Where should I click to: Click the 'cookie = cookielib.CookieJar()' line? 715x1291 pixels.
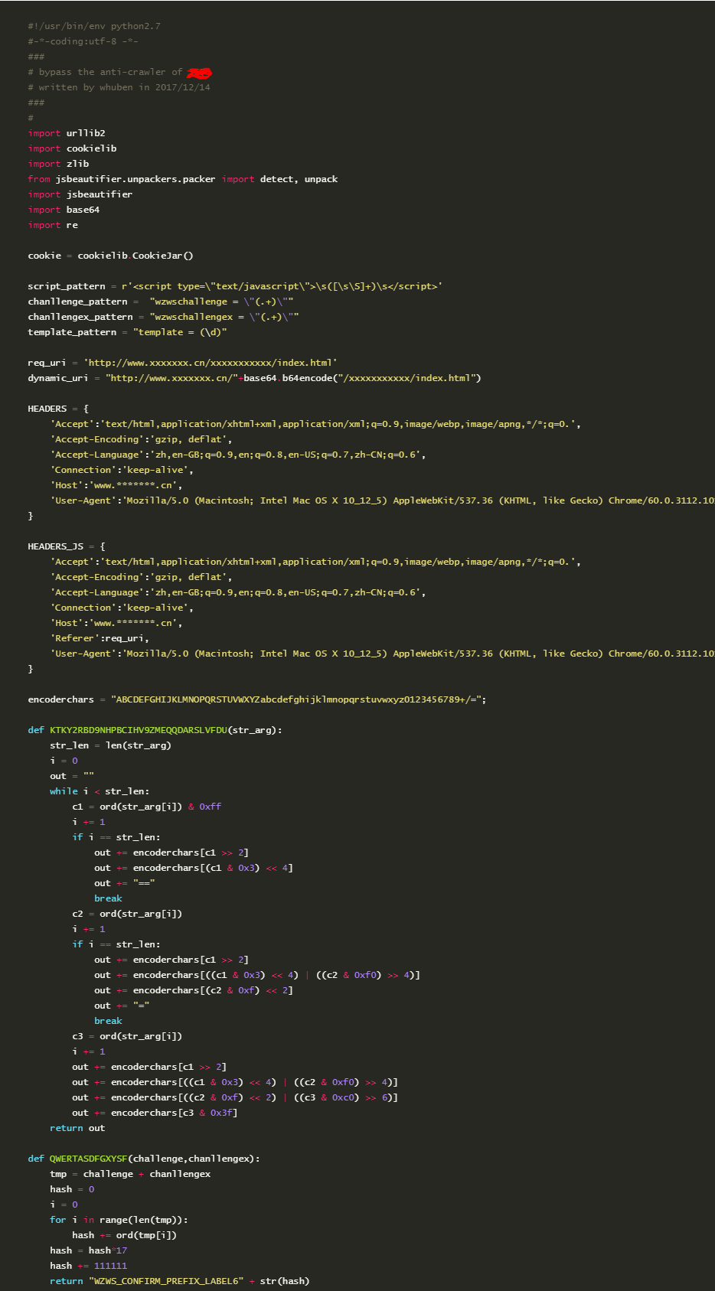tap(111, 256)
